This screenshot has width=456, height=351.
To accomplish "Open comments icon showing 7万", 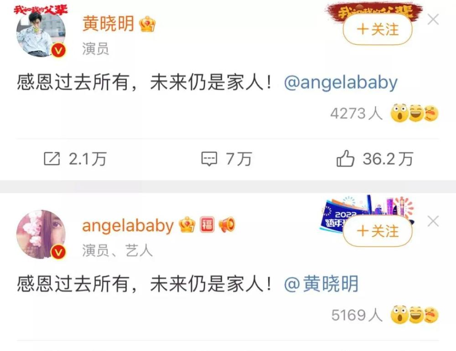I will click(209, 159).
